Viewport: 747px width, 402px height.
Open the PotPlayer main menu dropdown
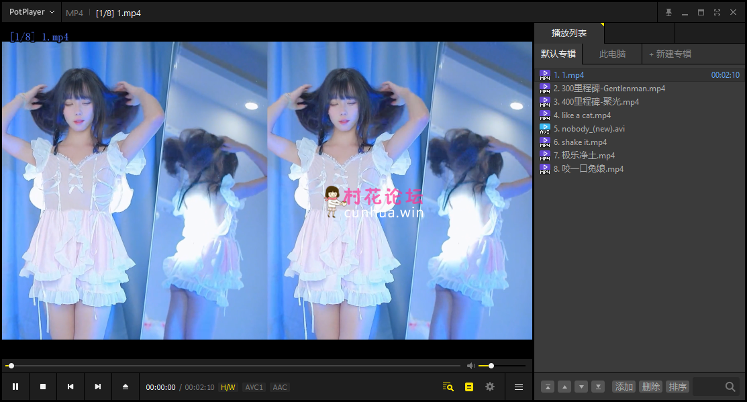(32, 12)
